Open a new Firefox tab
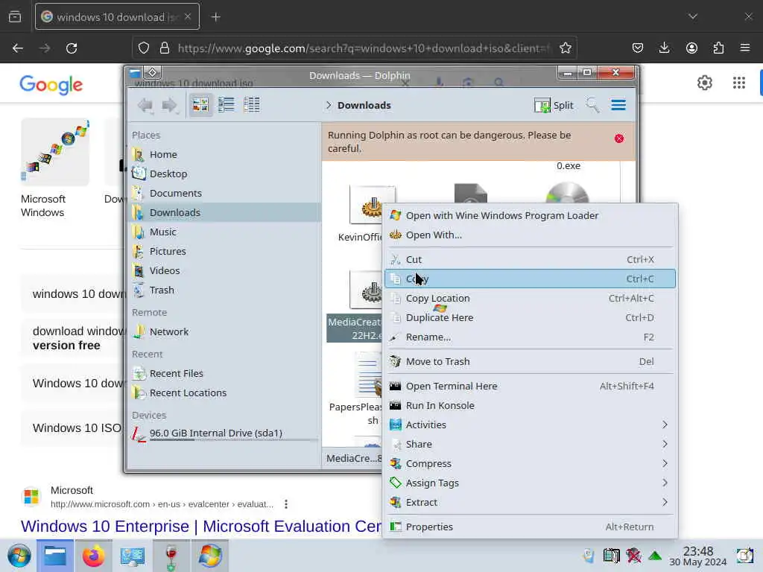Screen dimensions: 763x572 (216, 17)
